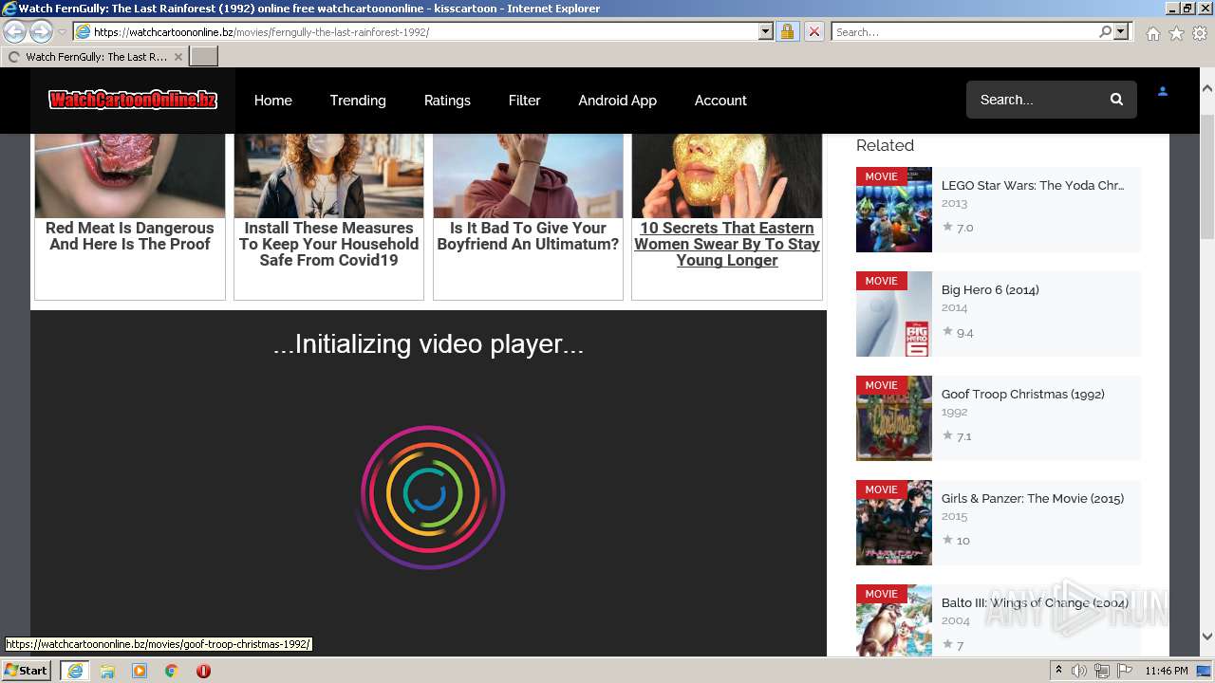Image resolution: width=1215 pixels, height=683 pixels.
Task: Click the scrollbar down arrow
Action: point(1207,637)
